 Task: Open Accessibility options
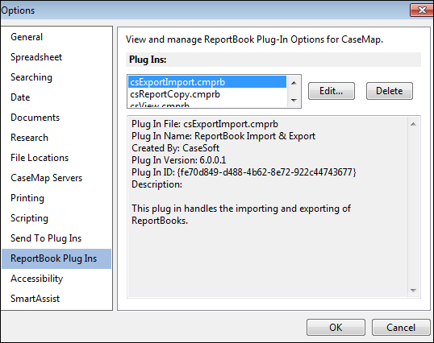tap(37, 279)
